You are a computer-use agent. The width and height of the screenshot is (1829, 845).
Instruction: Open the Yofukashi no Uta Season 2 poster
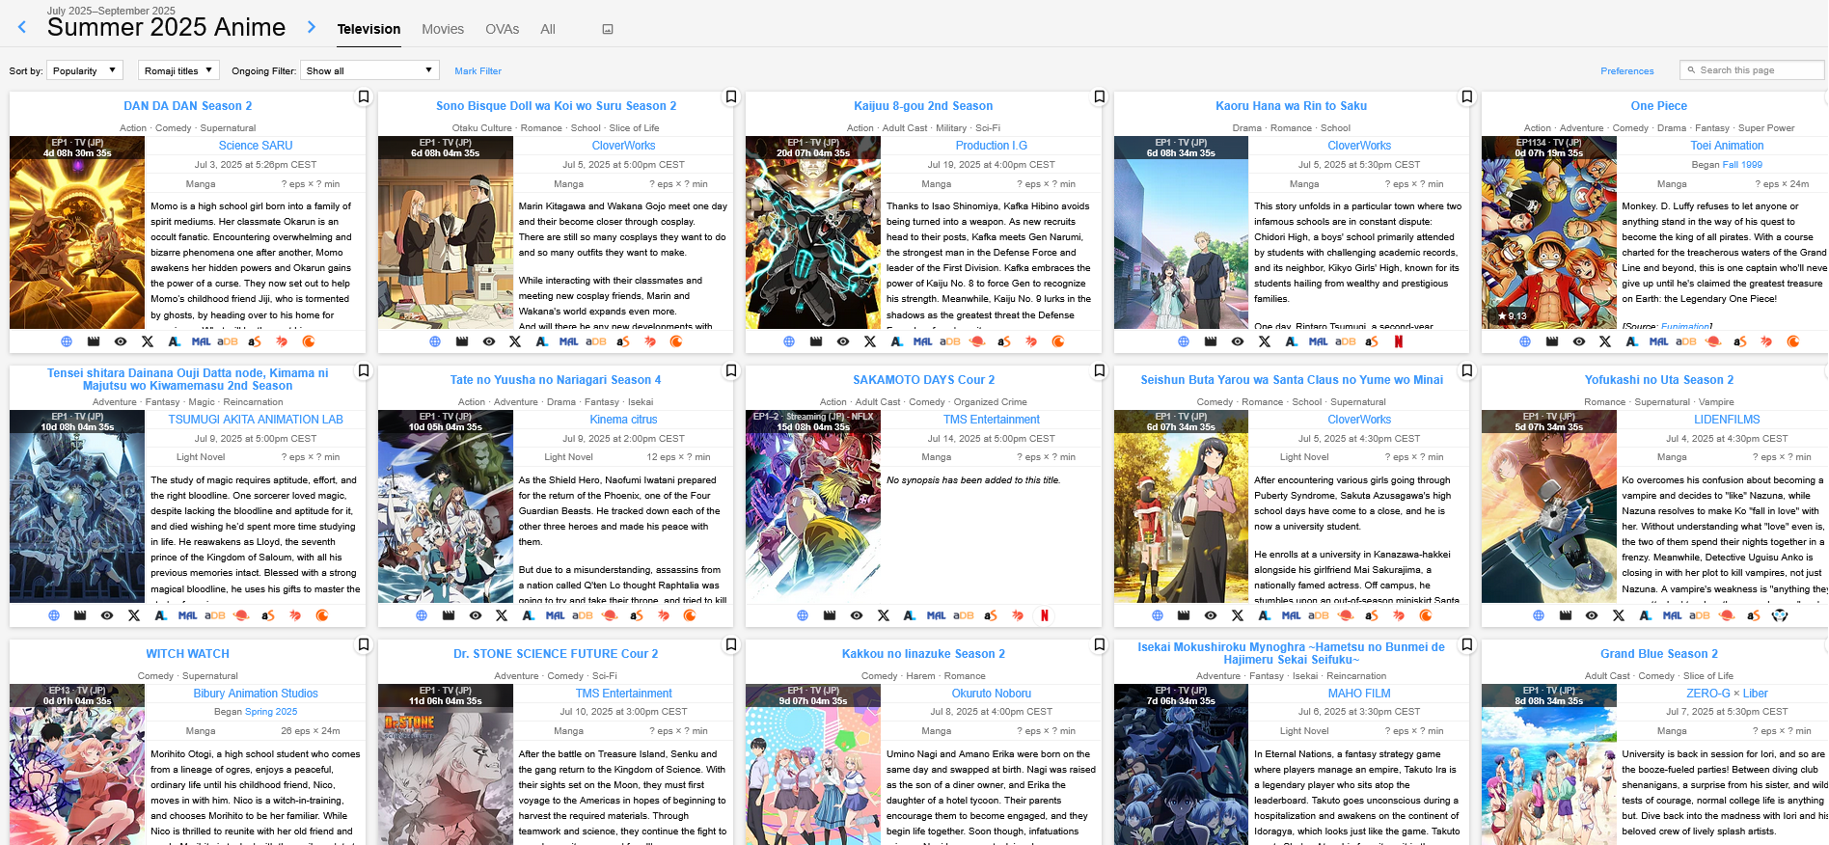[1549, 506]
